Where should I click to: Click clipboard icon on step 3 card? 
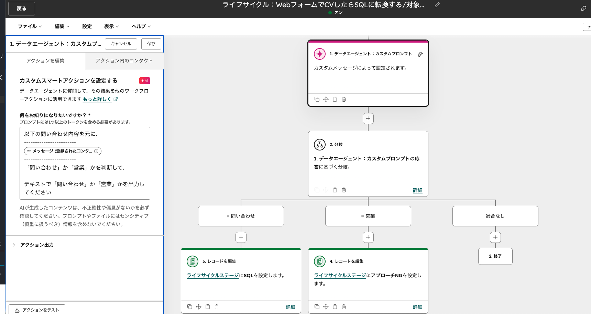(x=208, y=307)
